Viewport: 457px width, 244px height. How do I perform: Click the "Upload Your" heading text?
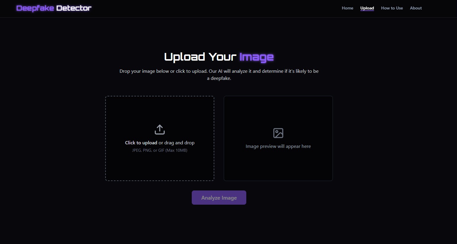[x=200, y=56]
